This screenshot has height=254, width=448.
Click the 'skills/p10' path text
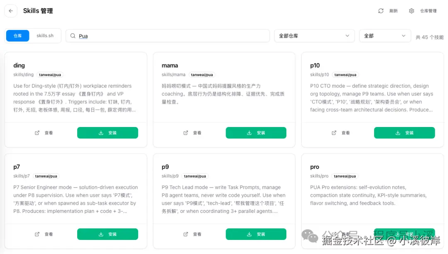point(319,75)
